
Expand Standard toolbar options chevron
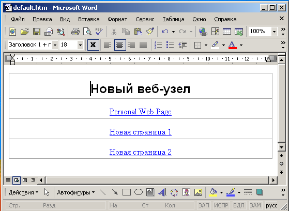tap(283, 32)
